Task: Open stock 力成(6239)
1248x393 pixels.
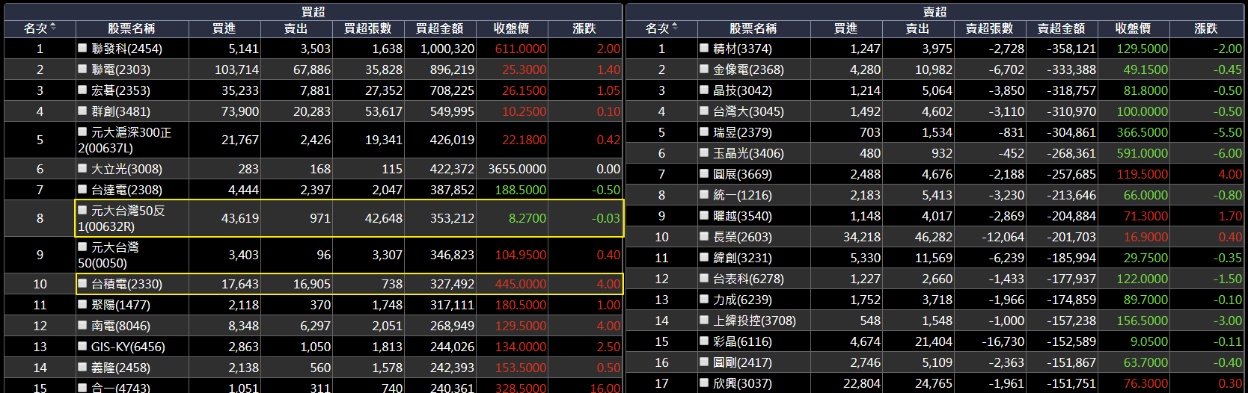Action: point(742,299)
